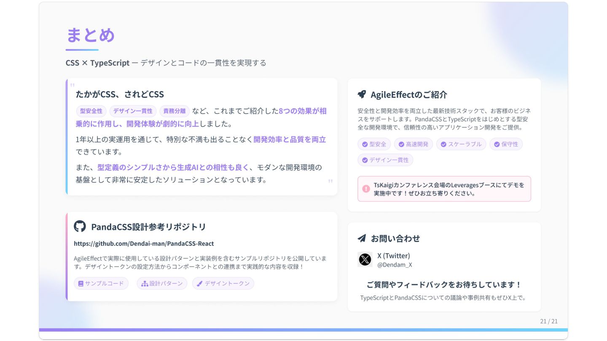Click the X (Twitter) logo icon

(x=365, y=259)
